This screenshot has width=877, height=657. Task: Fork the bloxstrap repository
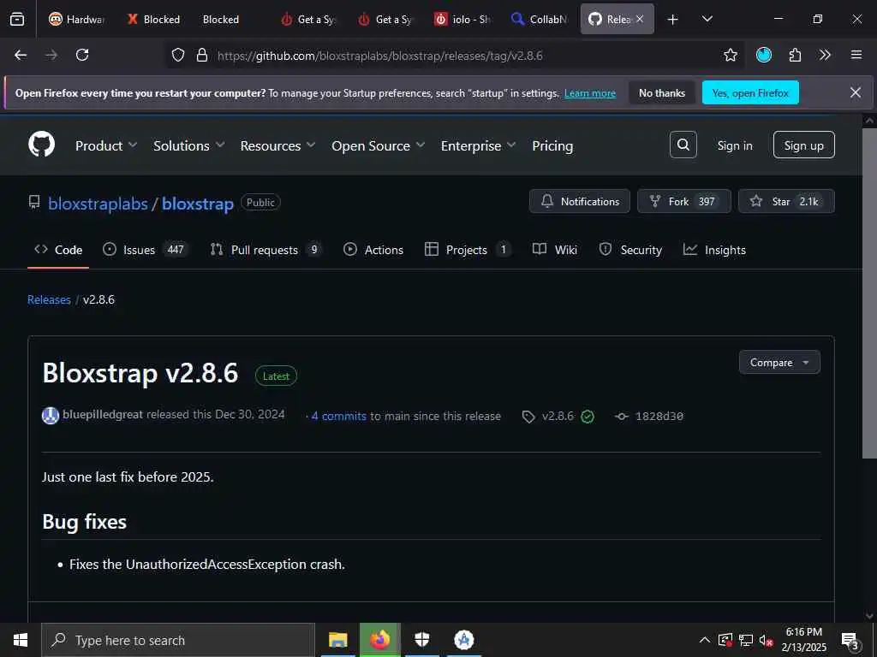[684, 201]
